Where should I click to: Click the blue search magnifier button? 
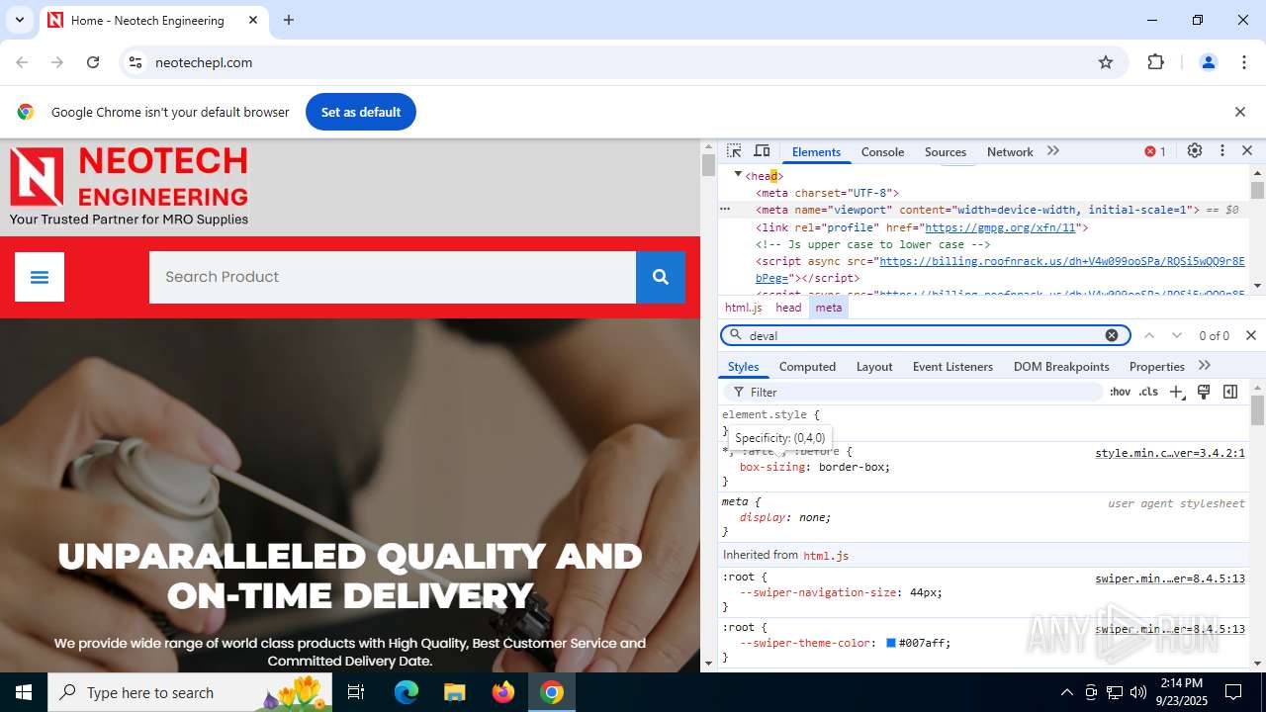click(661, 277)
